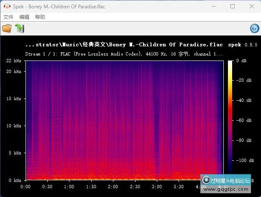Maximize the Spek window

(233, 7)
